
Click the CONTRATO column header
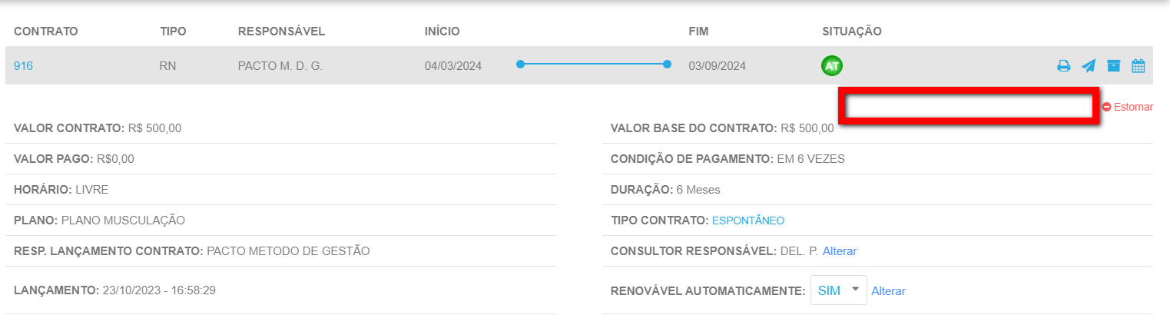46,31
